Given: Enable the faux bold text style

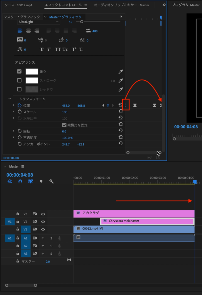Looking at the screenshot, I should 42,49.
